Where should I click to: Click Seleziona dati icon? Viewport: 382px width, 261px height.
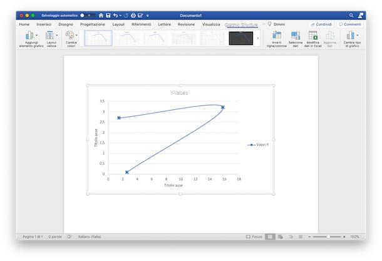point(296,36)
